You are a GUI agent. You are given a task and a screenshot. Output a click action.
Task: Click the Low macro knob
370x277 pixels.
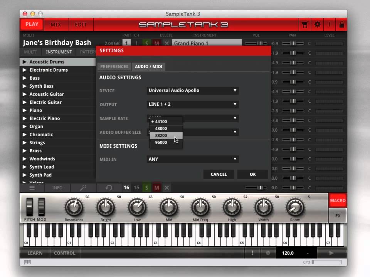pos(137,207)
